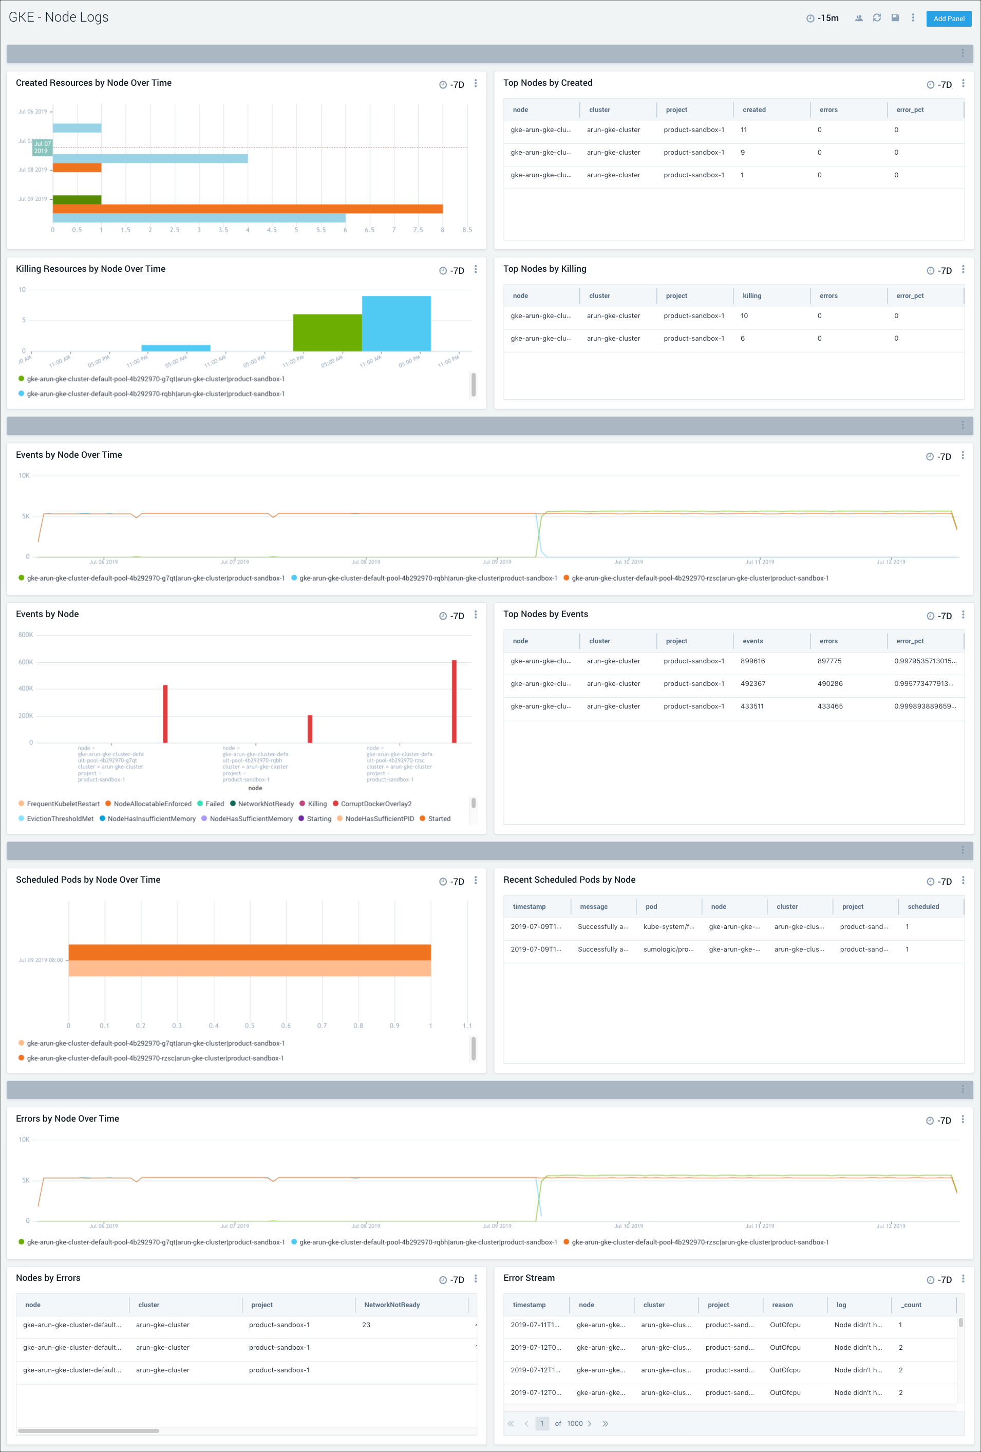Save the dashboard via the save icon

pos(894,17)
